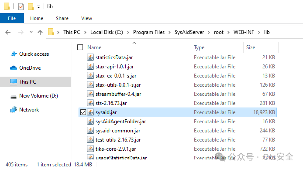Click the folder icon in address bar
This screenshot has height=169, width=303.
click(51, 32)
